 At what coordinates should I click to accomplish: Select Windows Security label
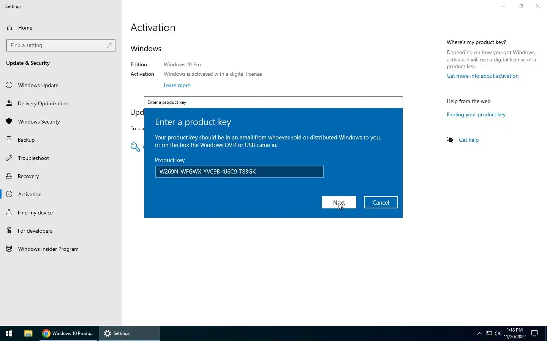(x=39, y=122)
